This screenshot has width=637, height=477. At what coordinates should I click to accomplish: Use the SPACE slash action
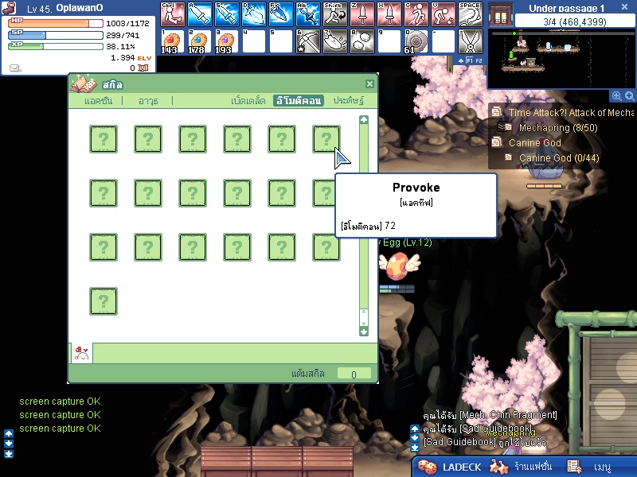[x=471, y=14]
